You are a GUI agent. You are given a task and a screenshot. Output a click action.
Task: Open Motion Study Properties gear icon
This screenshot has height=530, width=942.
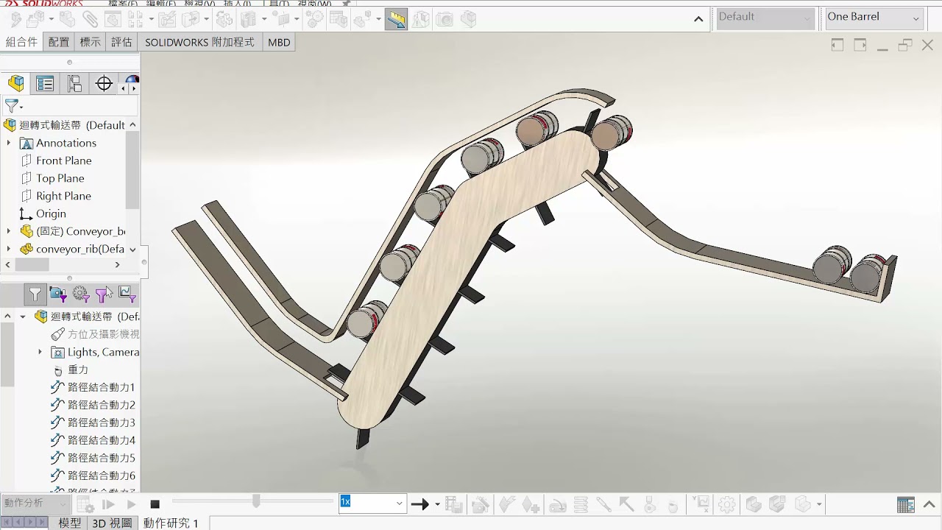point(726,504)
